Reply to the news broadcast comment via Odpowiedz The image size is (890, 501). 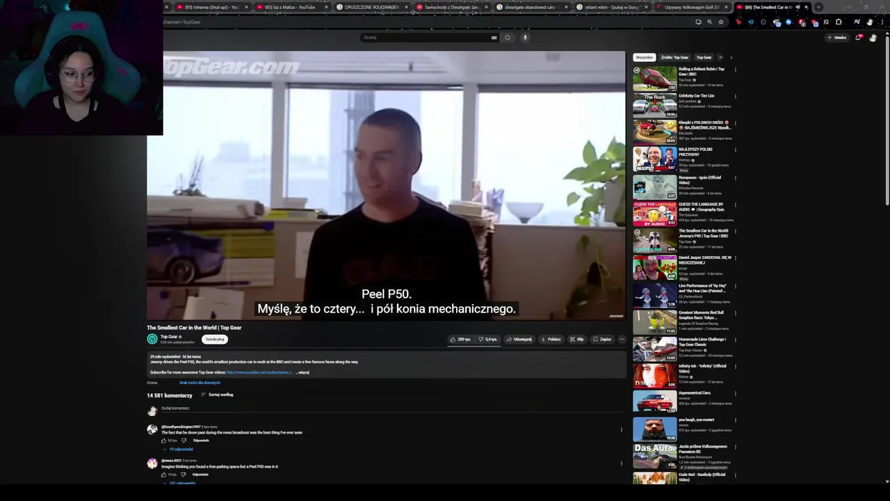point(201,440)
